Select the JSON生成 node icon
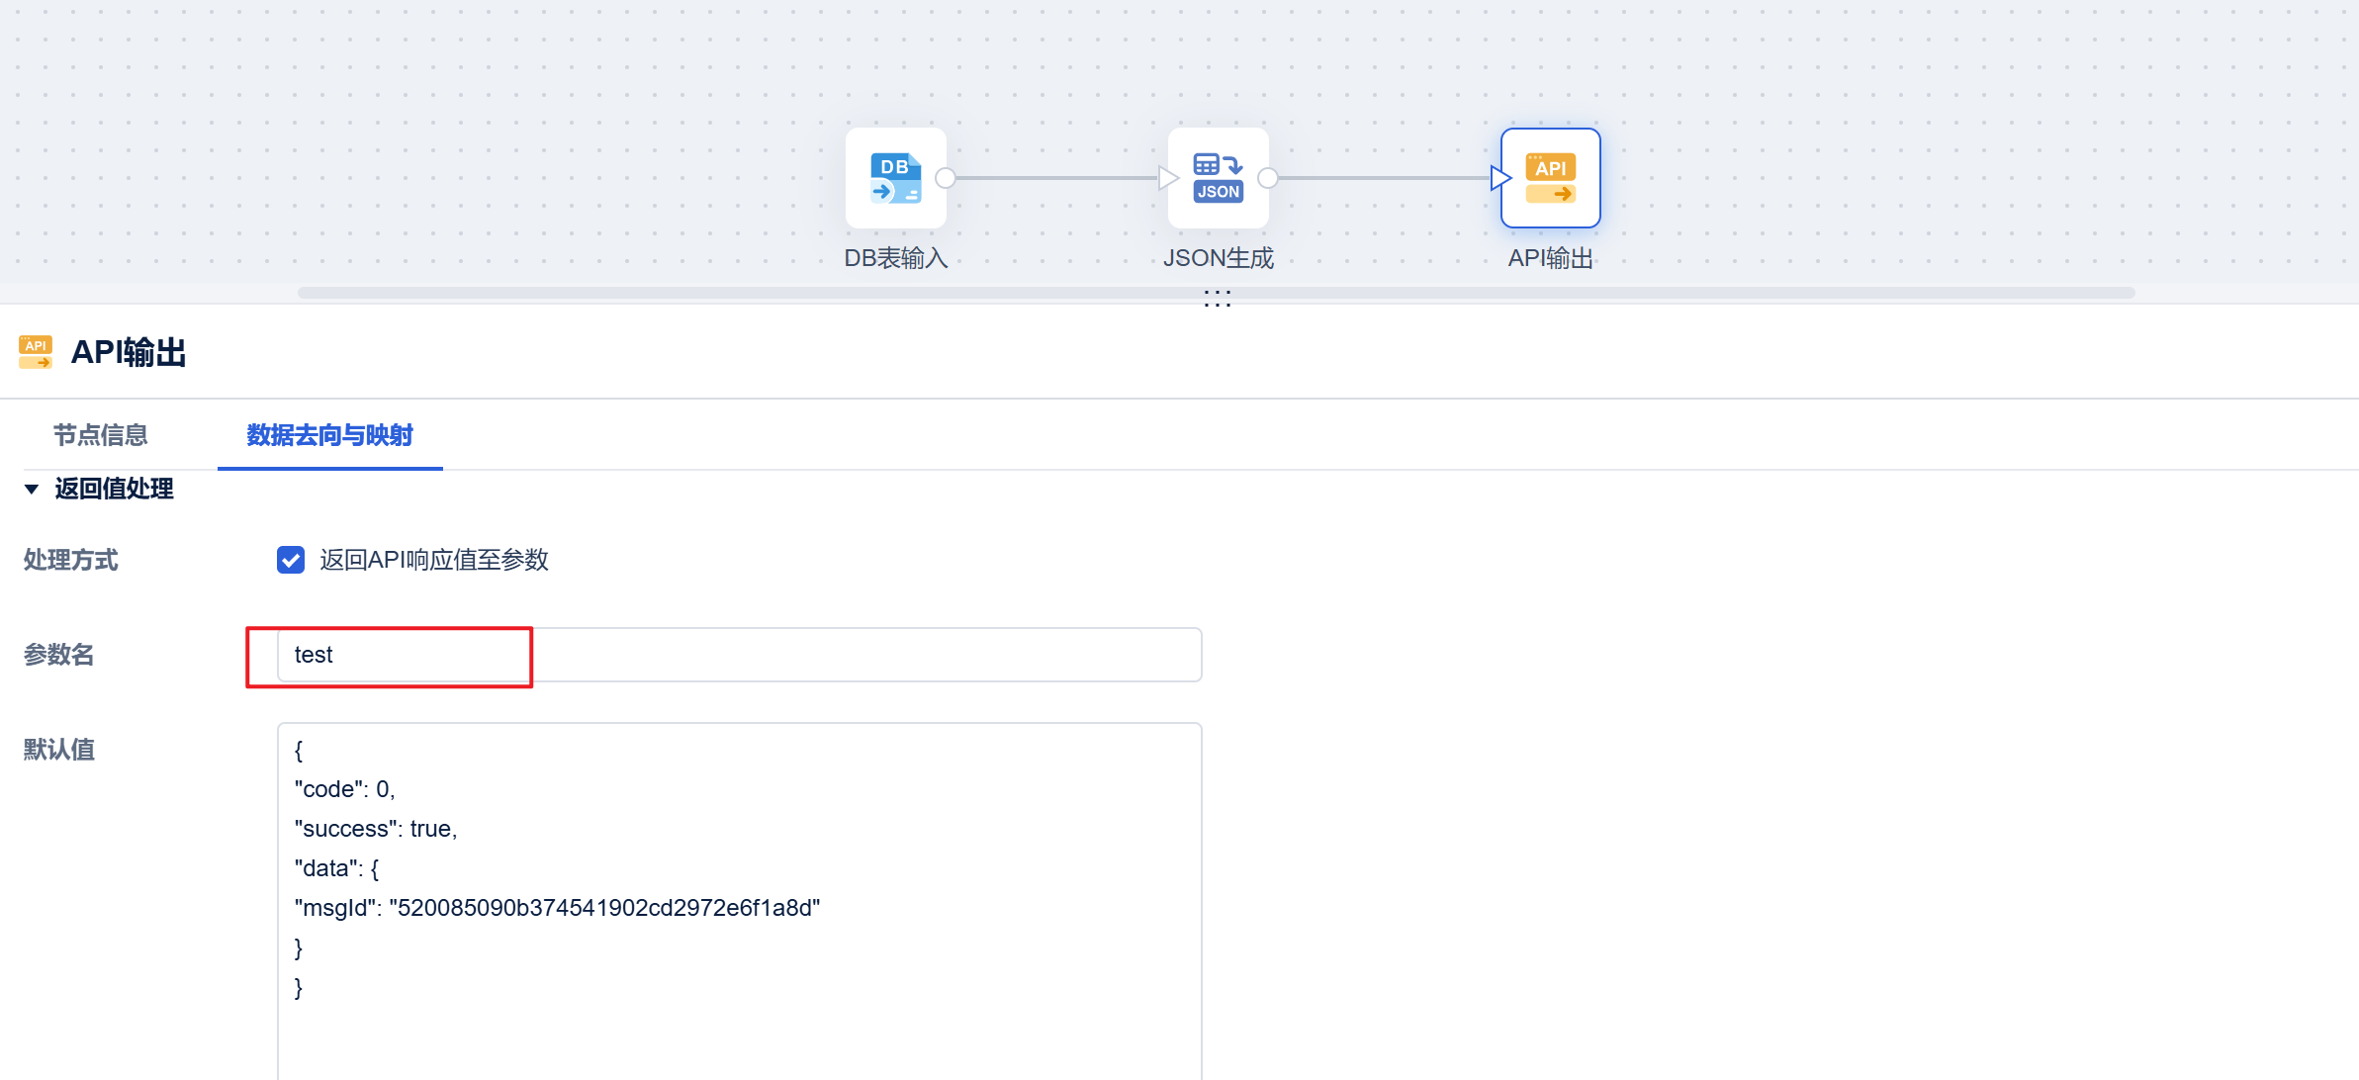The image size is (2359, 1080). coord(1218,178)
